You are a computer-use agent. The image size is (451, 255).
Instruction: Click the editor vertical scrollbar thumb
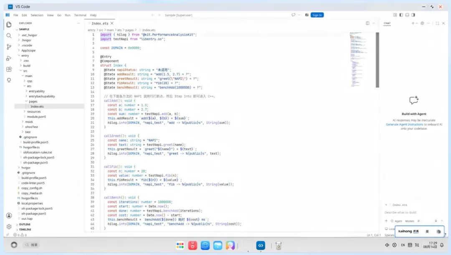point(377,60)
